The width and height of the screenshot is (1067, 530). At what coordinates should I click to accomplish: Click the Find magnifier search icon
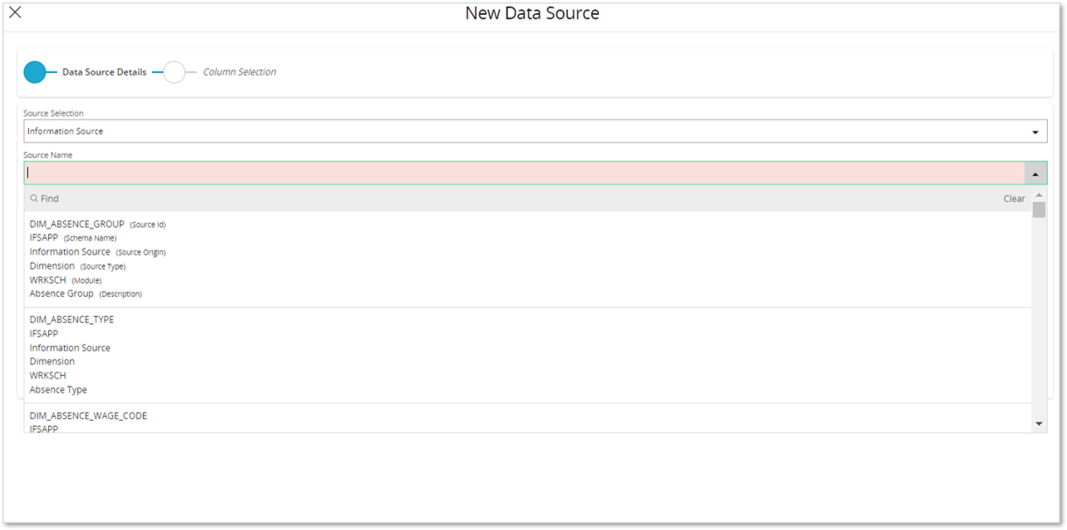pos(35,198)
